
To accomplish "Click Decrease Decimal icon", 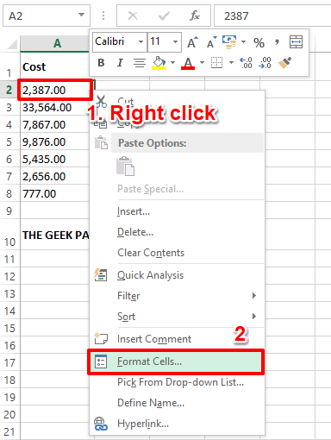I will coord(265,63).
